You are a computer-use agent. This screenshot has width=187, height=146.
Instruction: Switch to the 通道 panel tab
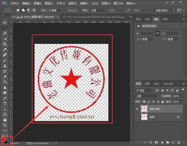pos(147,84)
